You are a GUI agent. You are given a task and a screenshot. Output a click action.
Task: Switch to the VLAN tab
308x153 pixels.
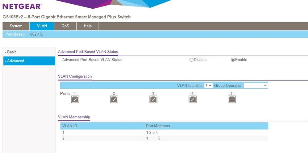42,26
